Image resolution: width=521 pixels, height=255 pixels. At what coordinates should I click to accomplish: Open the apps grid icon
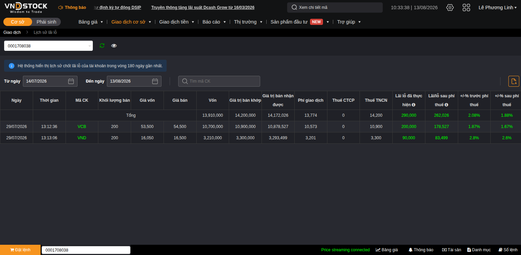point(466,8)
